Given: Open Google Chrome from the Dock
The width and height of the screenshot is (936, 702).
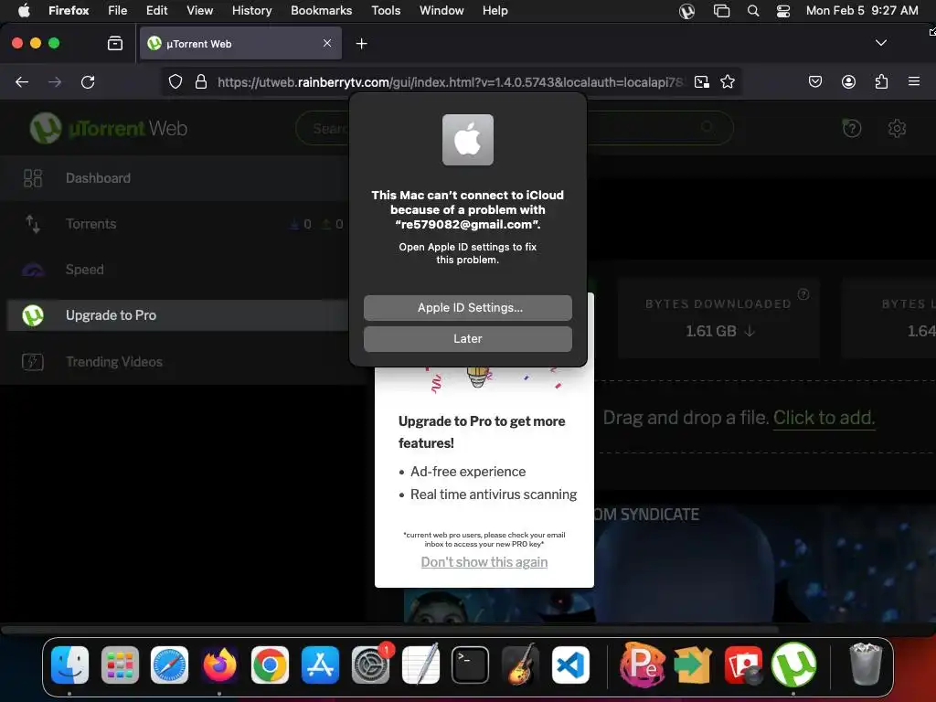Looking at the screenshot, I should tap(270, 665).
